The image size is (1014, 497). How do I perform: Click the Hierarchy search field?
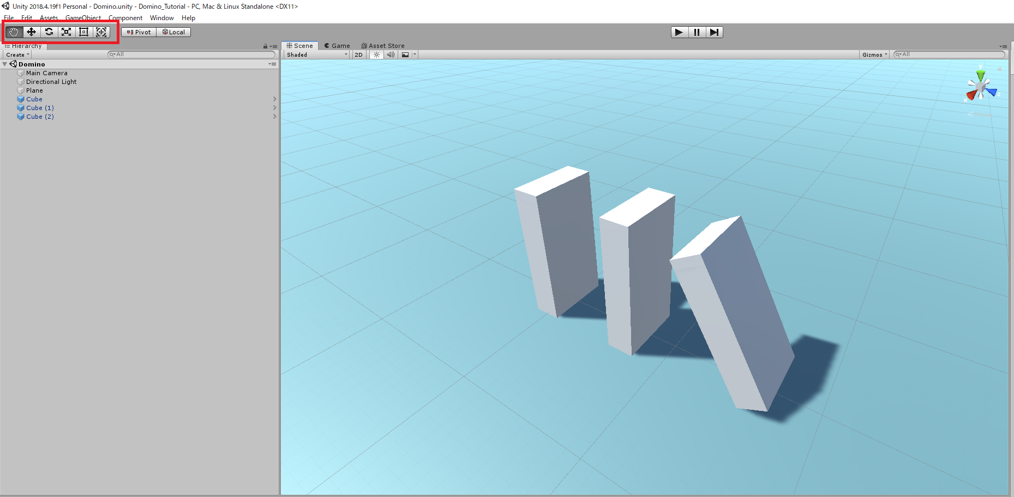(x=191, y=54)
